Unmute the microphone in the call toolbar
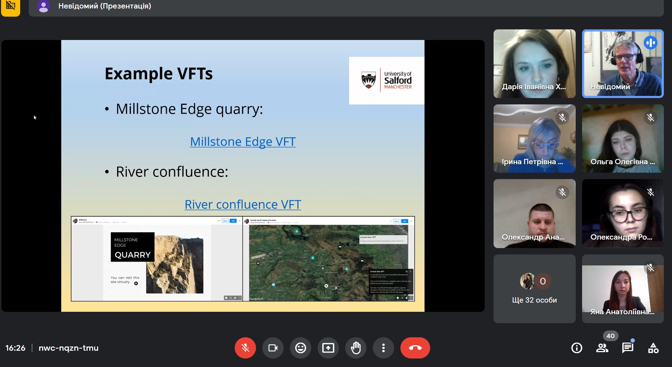 [x=245, y=348]
